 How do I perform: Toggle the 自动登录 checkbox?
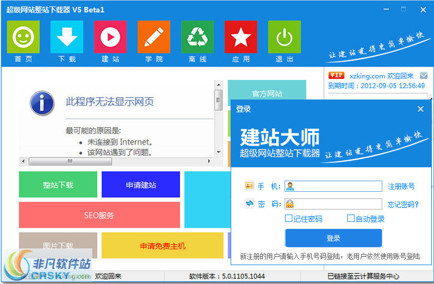coord(351,218)
